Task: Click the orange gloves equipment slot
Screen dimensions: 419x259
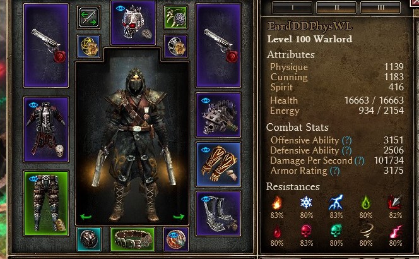Action: 218,164
